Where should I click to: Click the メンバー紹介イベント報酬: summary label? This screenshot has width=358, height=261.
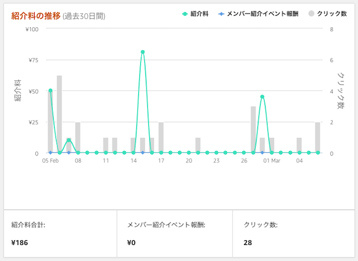[x=166, y=225]
